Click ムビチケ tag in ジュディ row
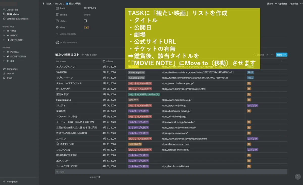The width and height of the screenshot is (303, 185). [x=252, y=105]
